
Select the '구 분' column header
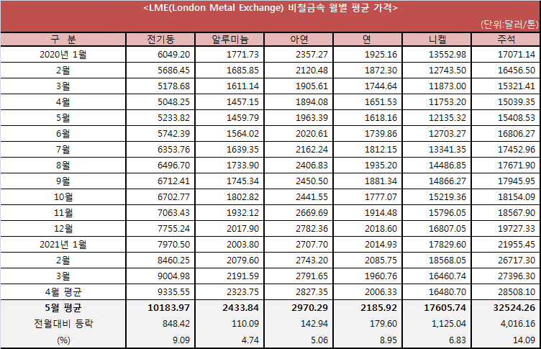pos(63,40)
